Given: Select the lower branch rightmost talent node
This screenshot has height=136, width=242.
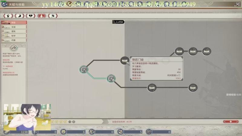Looking at the screenshot, I should click(193, 88).
